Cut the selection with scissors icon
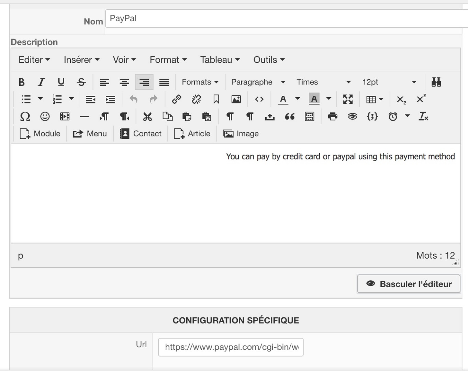468x371 pixels. tap(147, 117)
